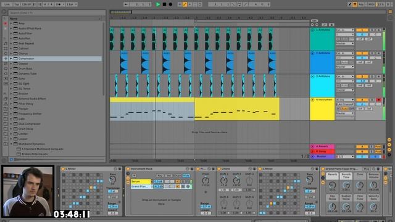This screenshot has width=395, height=222.
Task: Toggle browser visibility arrow at top-left
Action: pos(4,12)
